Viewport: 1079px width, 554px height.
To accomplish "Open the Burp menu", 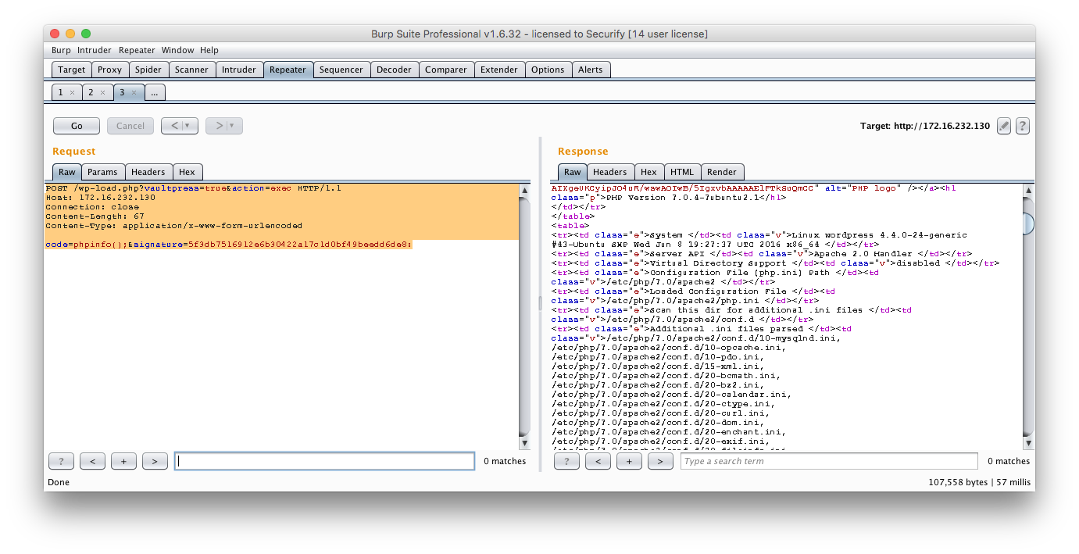I will [x=61, y=50].
